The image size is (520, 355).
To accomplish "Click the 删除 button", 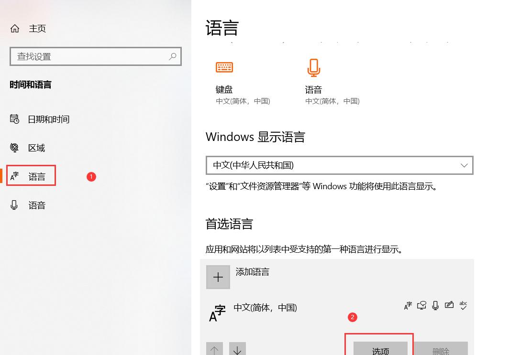I will pos(441,349).
